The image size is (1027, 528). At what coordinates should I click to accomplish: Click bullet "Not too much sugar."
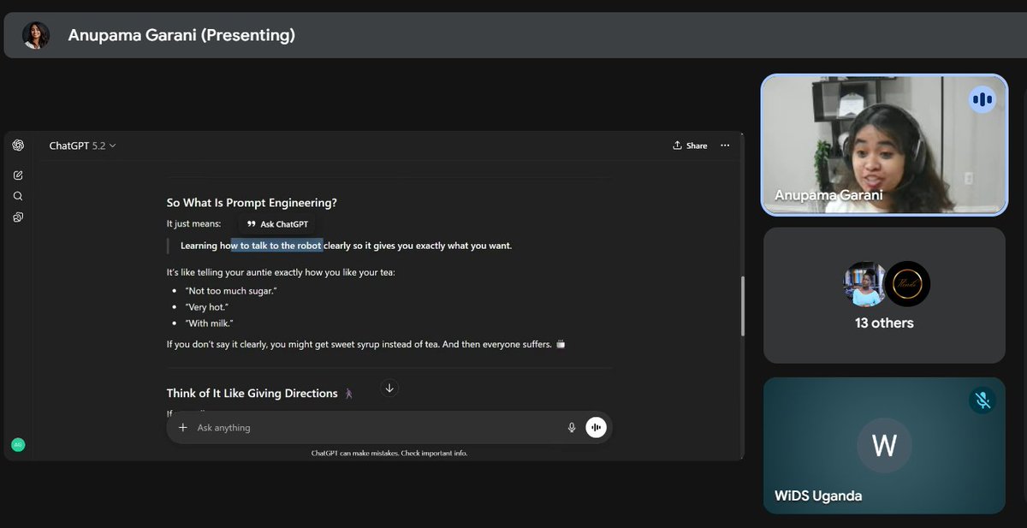231,291
